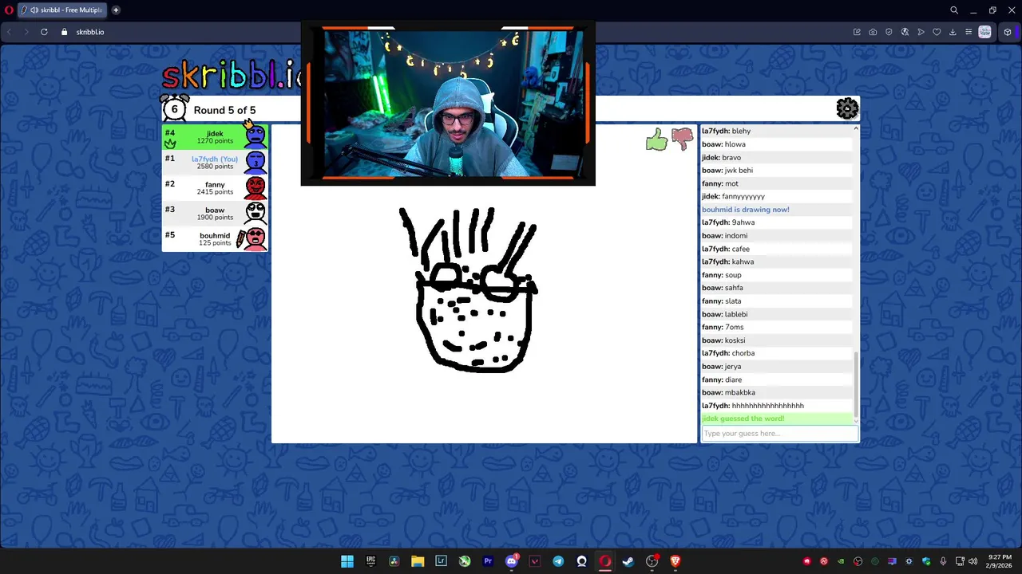Viewport: 1022px width, 574px height.
Task: Click the browser profile avatar
Action: [x=985, y=32]
